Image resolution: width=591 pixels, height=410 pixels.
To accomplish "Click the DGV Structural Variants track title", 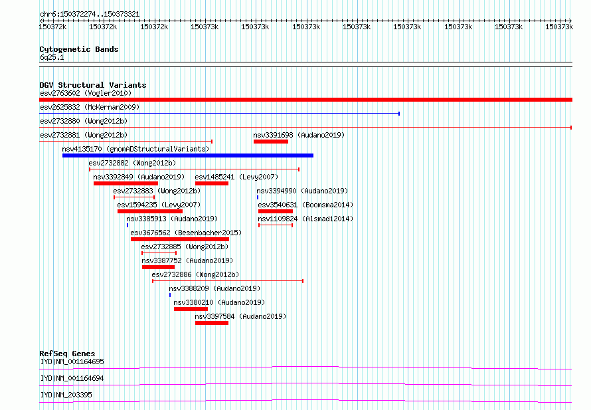I will [x=93, y=85].
